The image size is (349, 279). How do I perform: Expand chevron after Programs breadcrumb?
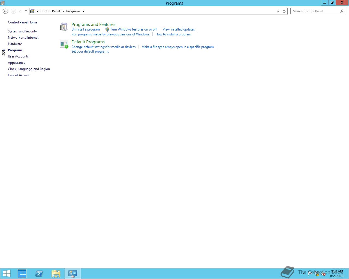click(x=83, y=11)
